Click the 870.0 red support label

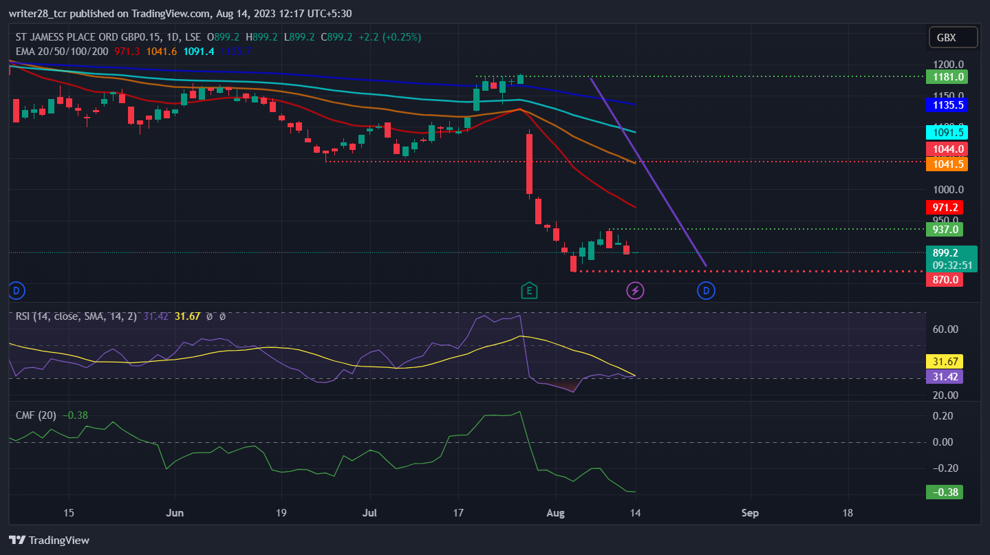pos(944,280)
